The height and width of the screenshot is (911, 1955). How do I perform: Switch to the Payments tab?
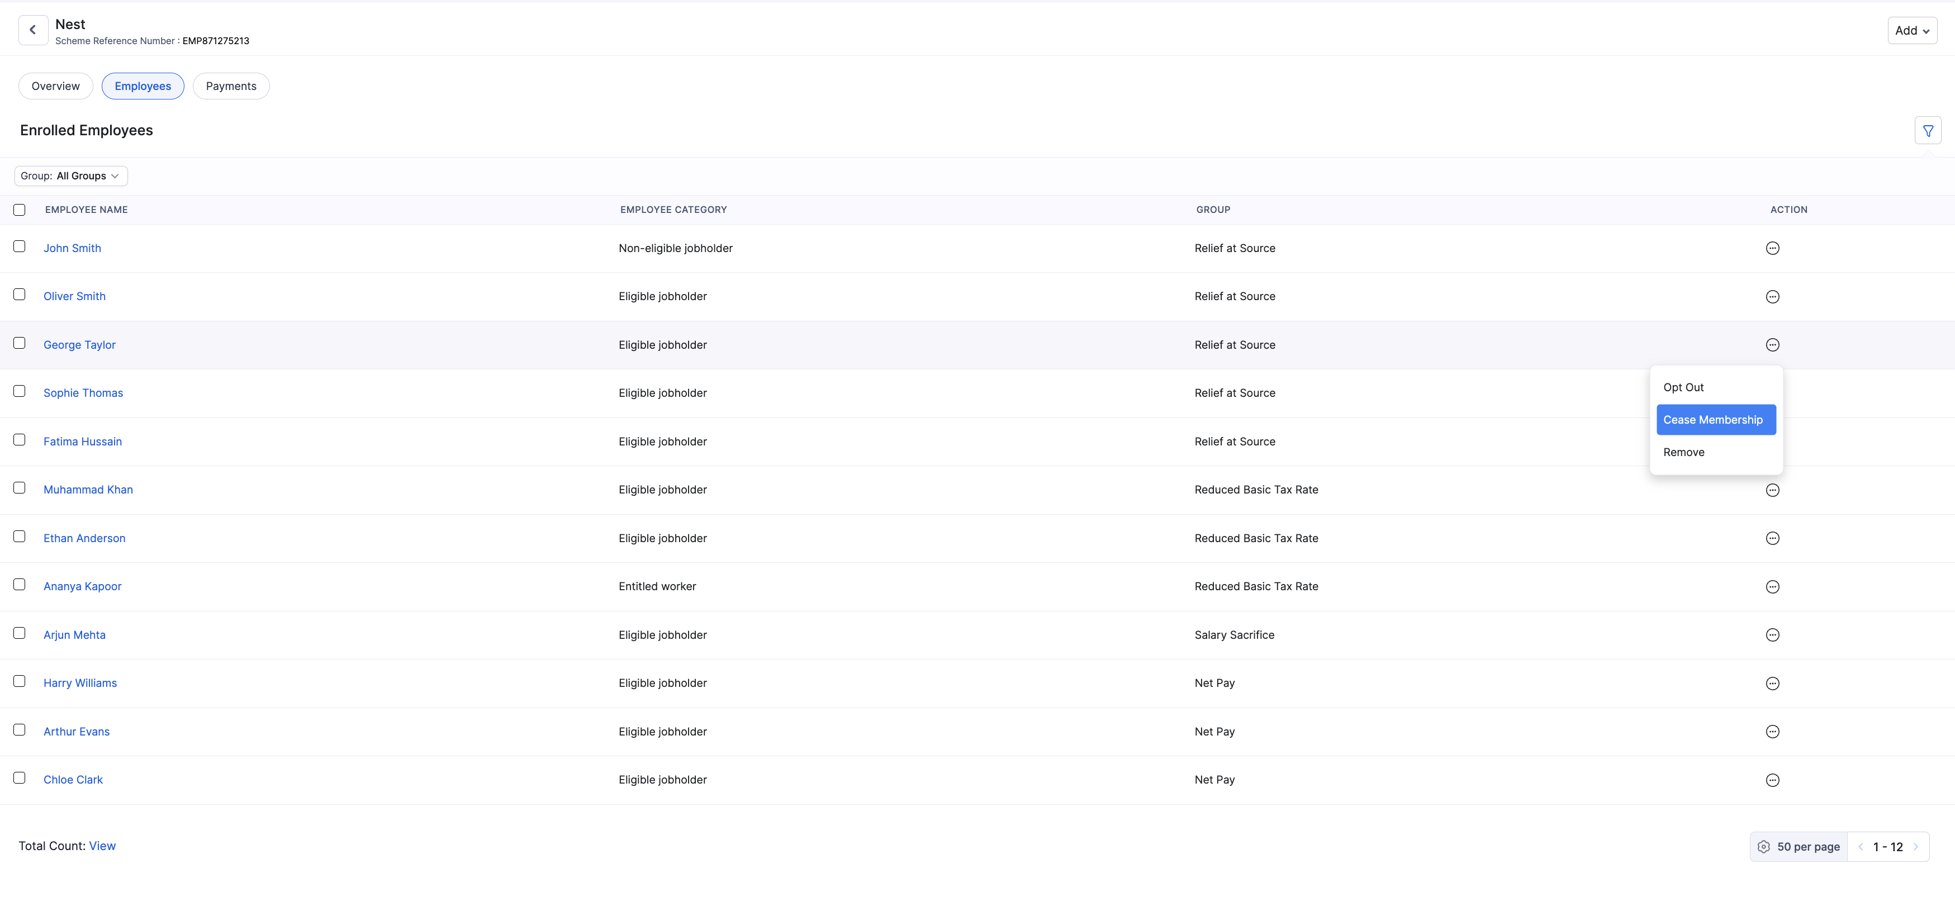(231, 86)
